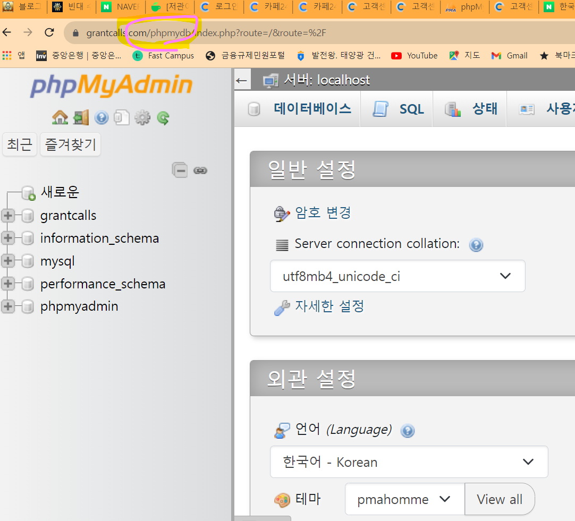
Task: Click the 자세한 설정 link
Action: pyautogui.click(x=329, y=306)
